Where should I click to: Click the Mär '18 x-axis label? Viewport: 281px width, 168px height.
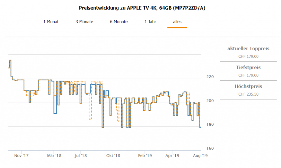point(54,156)
